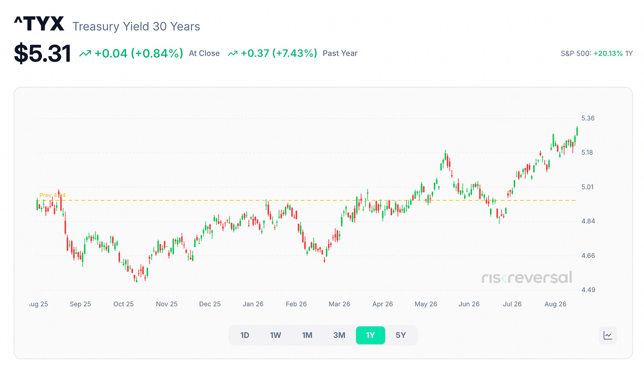Click the S&P 500 +20.13% comparison
644x368 pixels.
click(597, 54)
